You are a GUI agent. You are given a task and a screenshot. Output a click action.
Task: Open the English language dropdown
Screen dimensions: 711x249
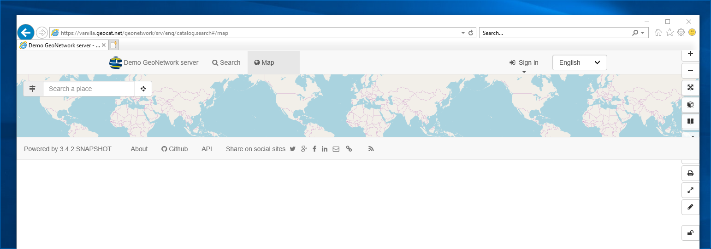pos(580,62)
